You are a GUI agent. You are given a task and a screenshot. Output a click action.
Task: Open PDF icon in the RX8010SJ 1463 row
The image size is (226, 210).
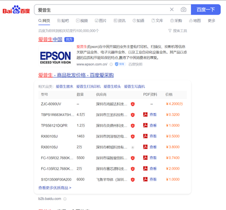pyautogui.click(x=145, y=136)
